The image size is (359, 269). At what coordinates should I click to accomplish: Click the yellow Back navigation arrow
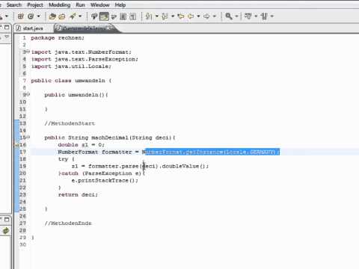point(191,16)
